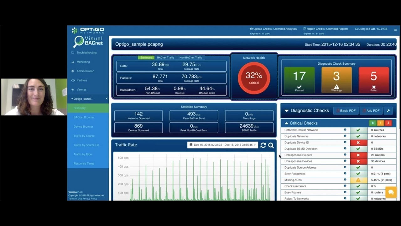Open the orange chat bubble widget

(x=391, y=192)
